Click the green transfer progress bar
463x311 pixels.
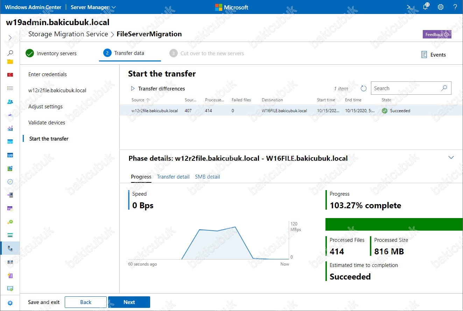(x=394, y=224)
